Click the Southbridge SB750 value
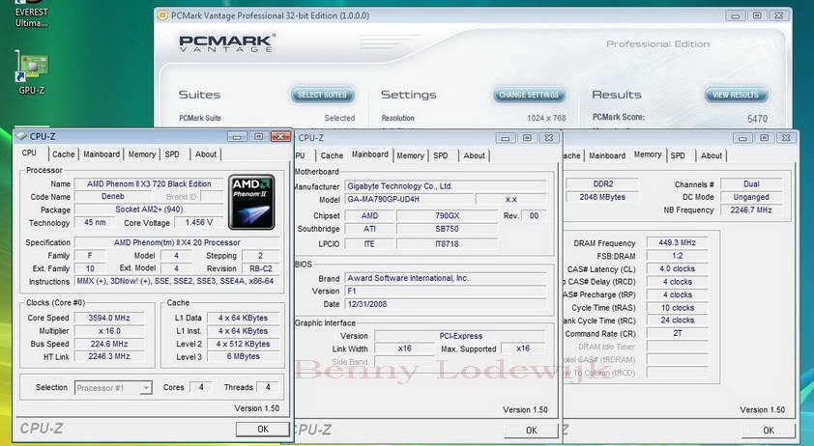 click(x=447, y=229)
